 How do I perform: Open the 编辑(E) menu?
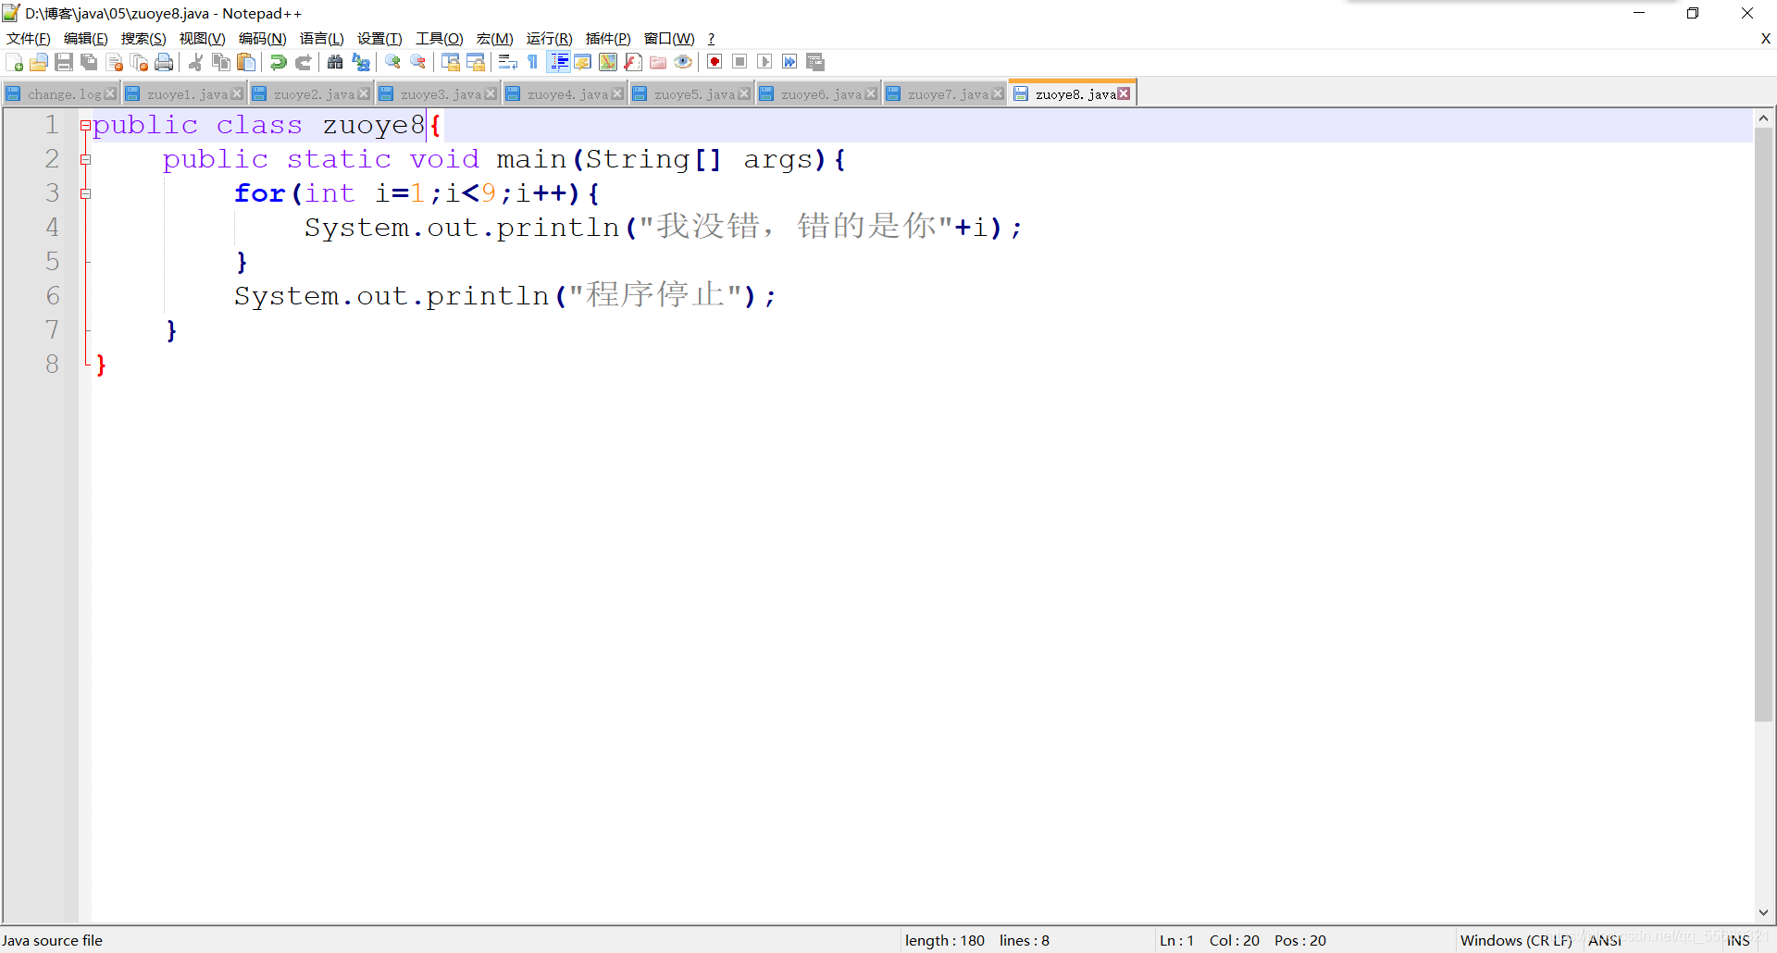[x=86, y=38]
